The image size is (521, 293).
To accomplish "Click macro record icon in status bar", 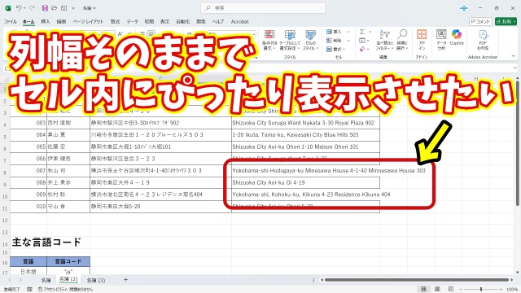I will click(x=29, y=290).
